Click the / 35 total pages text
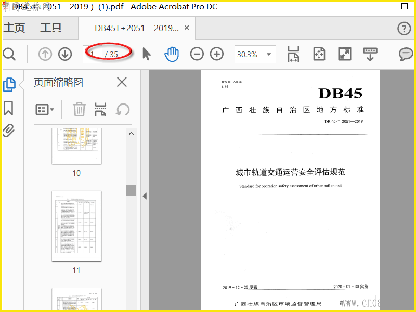 (x=111, y=55)
